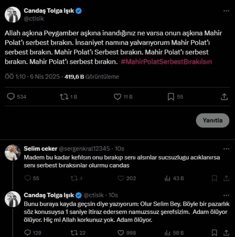Open Selim ceker's profile avatar
The height and width of the screenshot is (237, 235).
[13, 152]
